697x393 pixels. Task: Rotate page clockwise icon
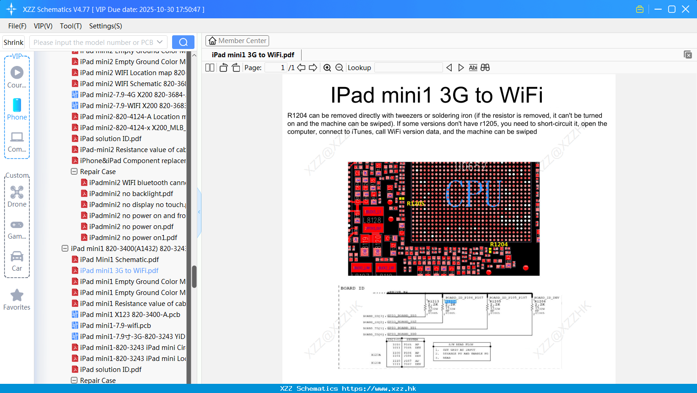(236, 68)
